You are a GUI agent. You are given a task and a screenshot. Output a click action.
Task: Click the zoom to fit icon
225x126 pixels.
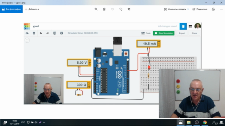[x=27, y=40]
